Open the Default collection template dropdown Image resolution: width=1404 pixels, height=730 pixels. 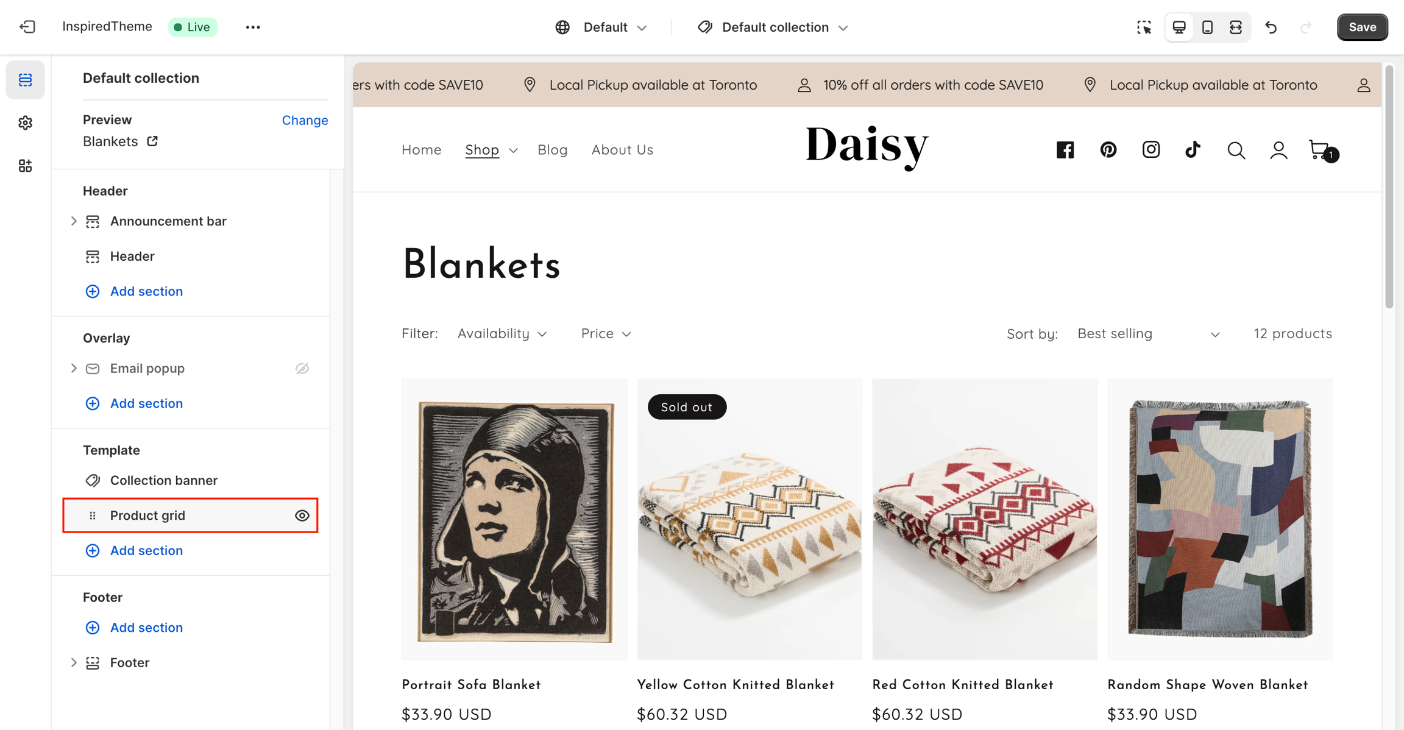773,27
